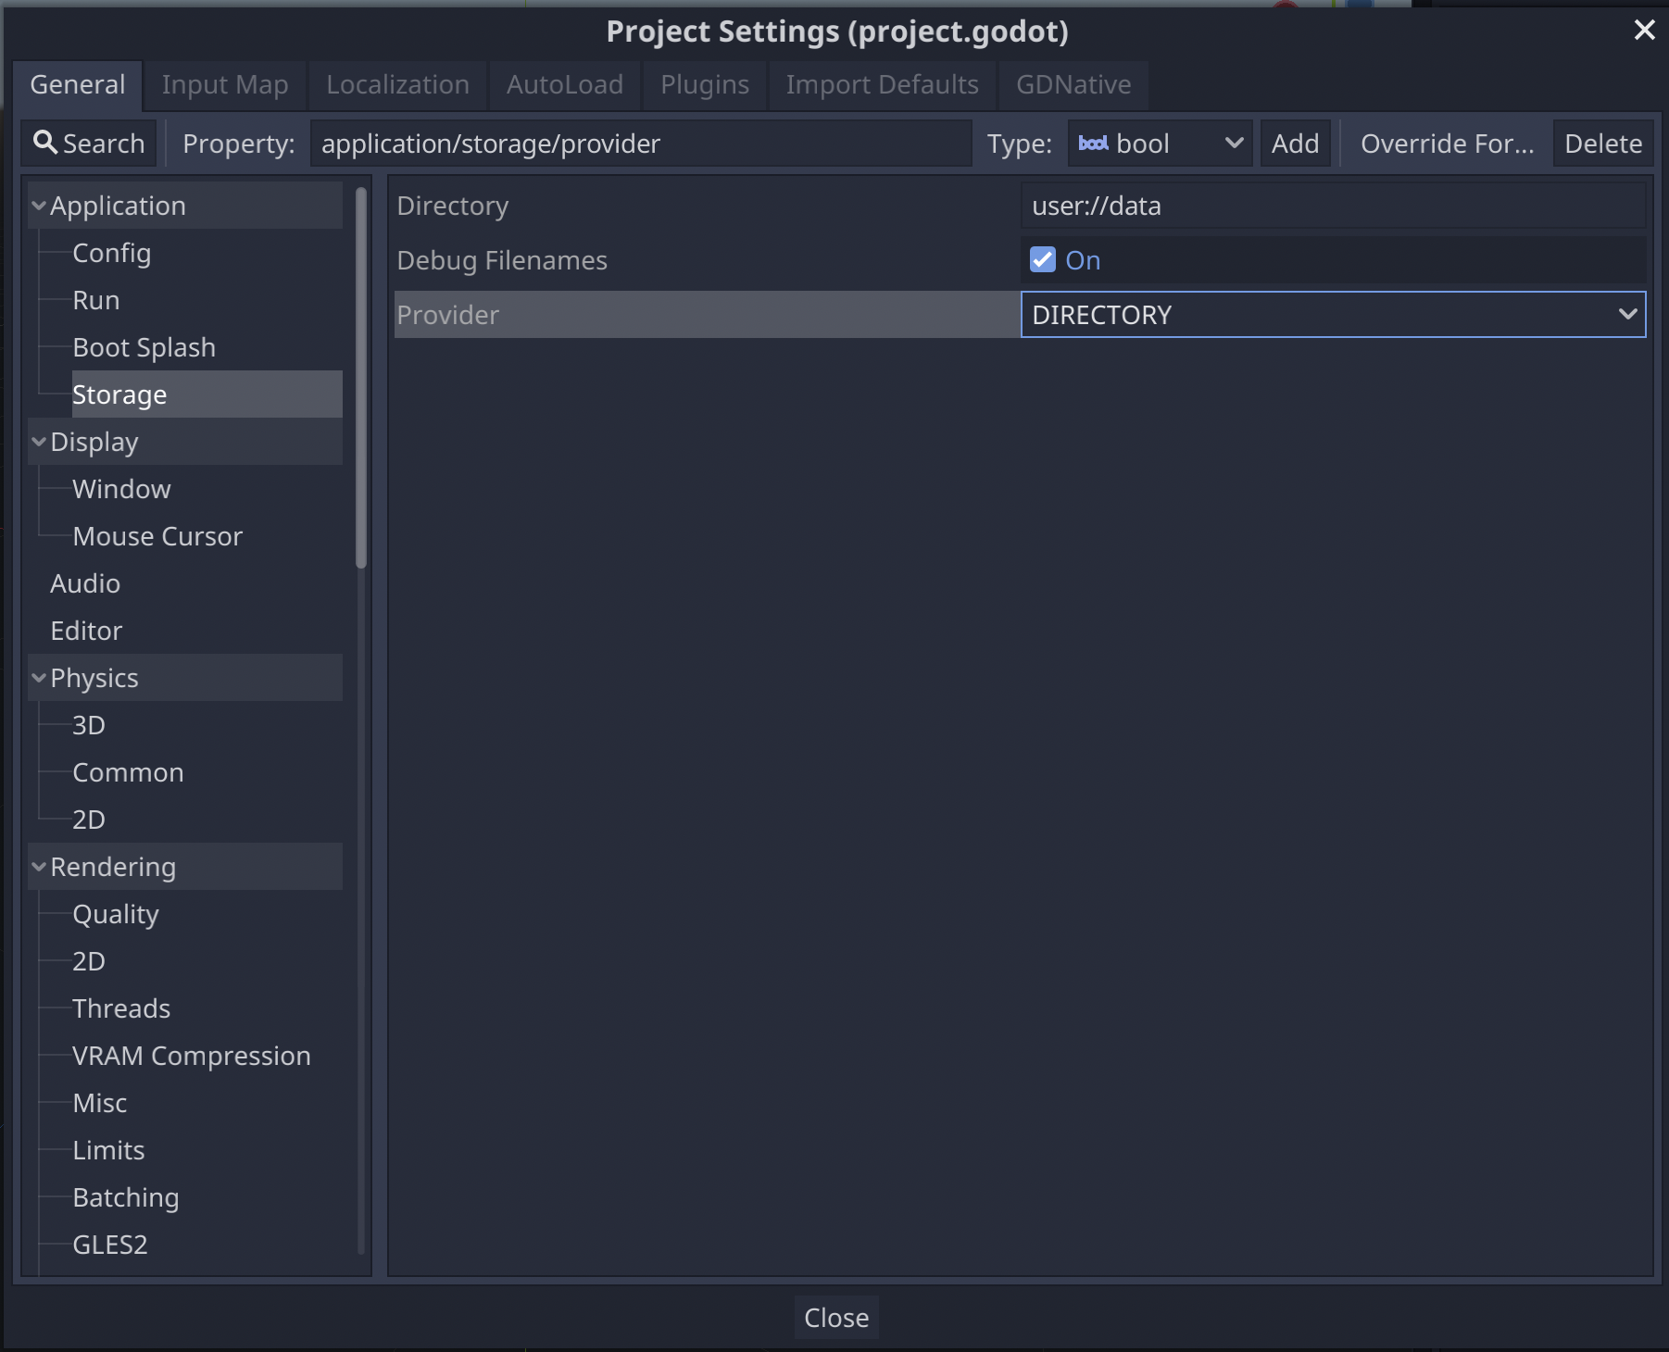The height and width of the screenshot is (1352, 1669).
Task: Click the Search magnifier icon
Action: (44, 143)
